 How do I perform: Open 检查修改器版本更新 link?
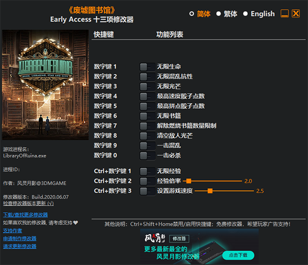28,203
